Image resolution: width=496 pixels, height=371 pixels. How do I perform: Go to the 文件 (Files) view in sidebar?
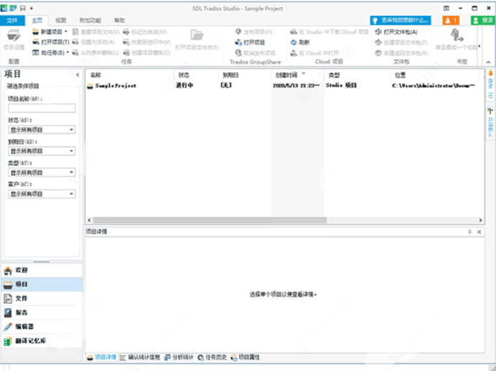pyautogui.click(x=21, y=298)
